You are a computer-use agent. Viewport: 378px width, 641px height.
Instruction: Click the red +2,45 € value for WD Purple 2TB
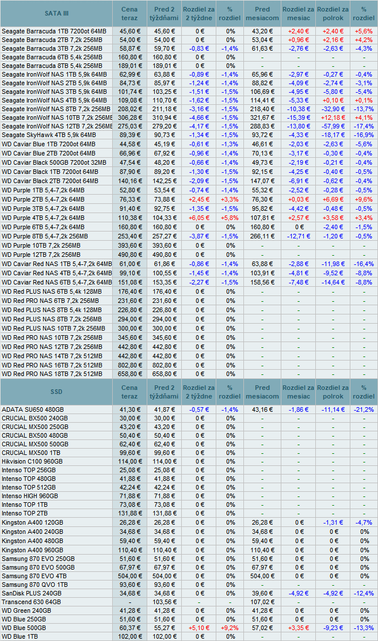click(199, 199)
